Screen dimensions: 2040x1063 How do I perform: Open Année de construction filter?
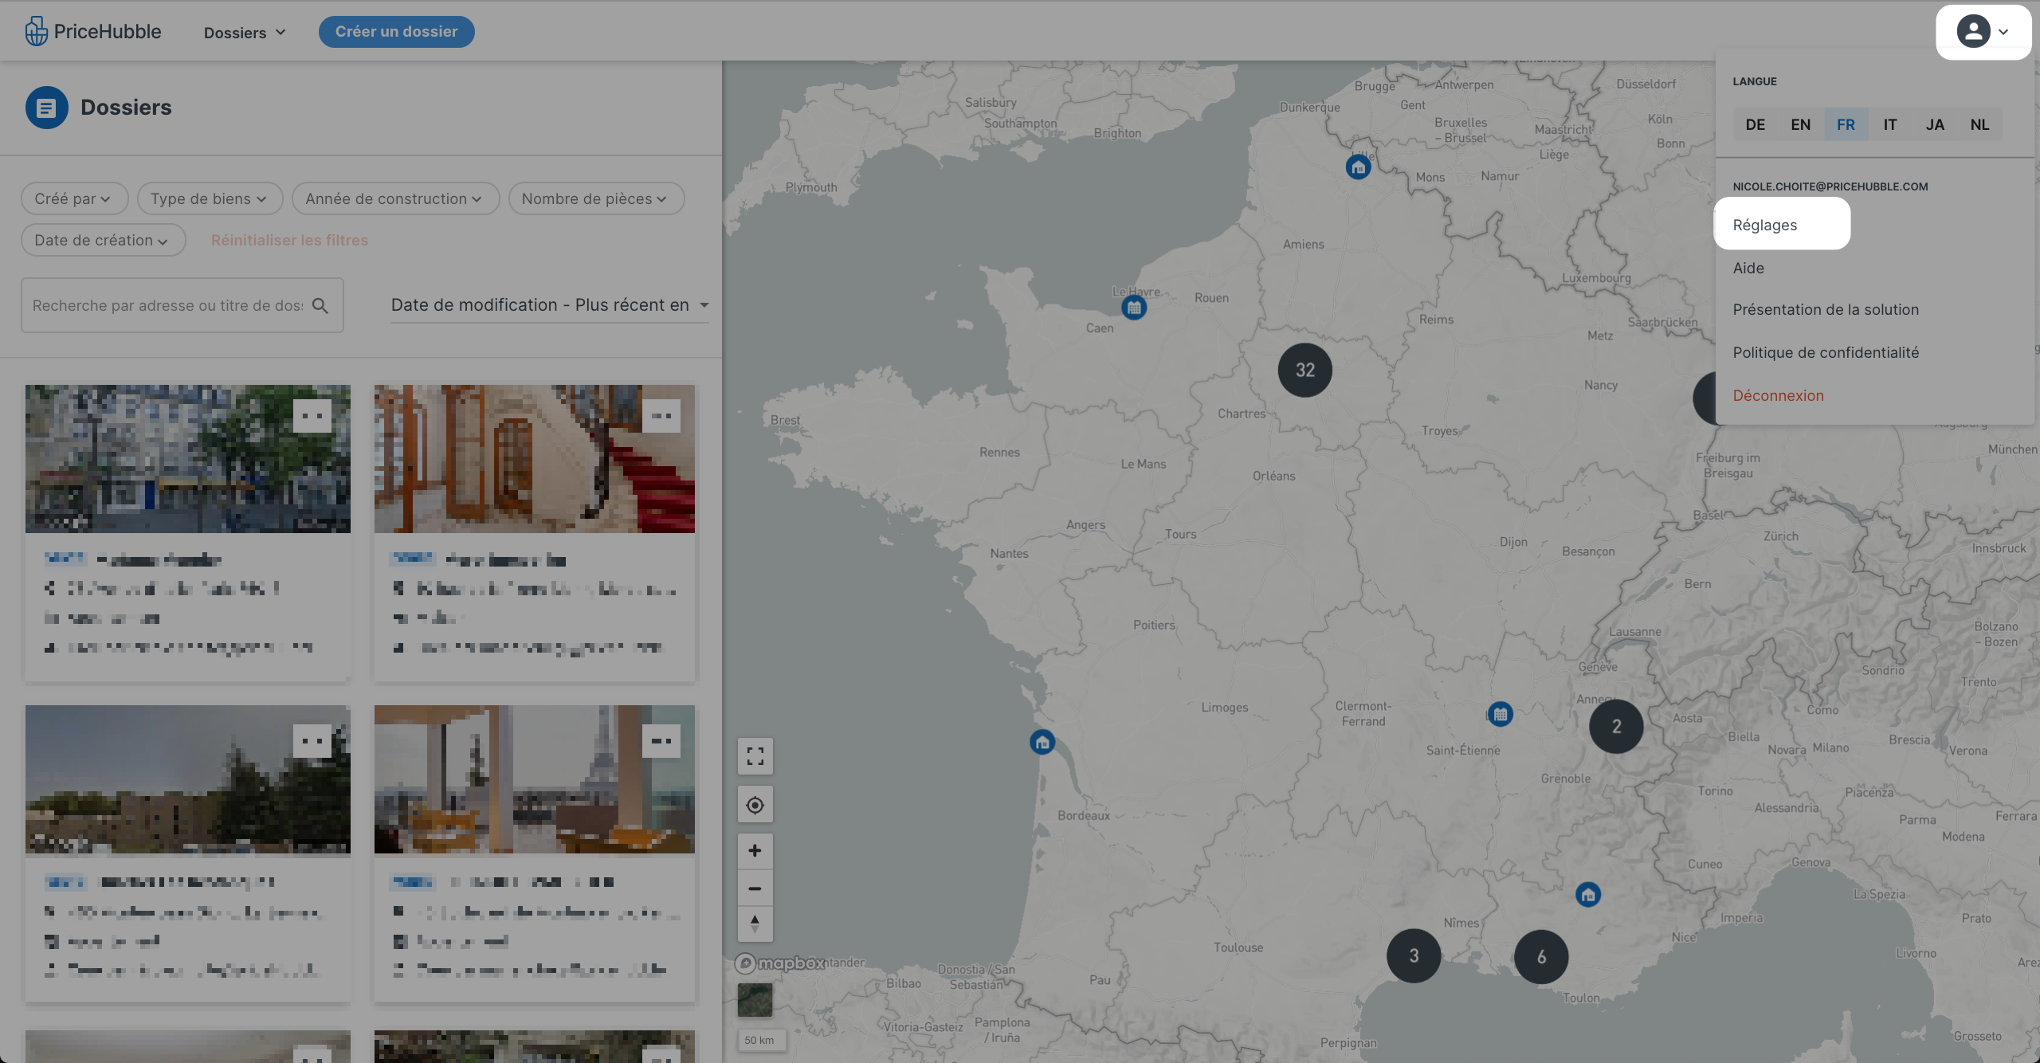click(x=395, y=198)
